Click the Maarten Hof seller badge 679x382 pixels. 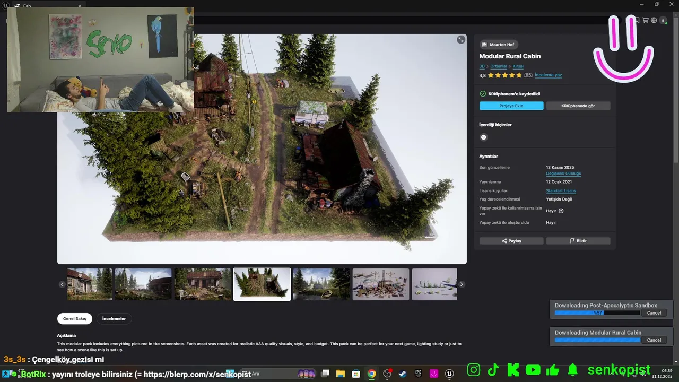coord(499,45)
